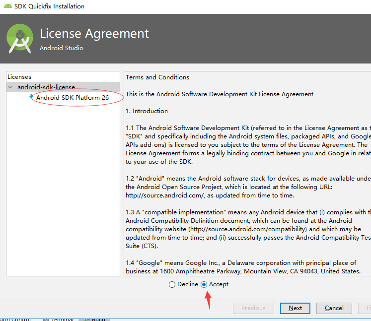The height and width of the screenshot is (321, 371).
Task: Click the Licenses panel header label
Action: point(19,77)
